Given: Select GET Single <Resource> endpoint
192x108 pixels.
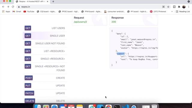Looking at the screenshot, I should point(45,59).
